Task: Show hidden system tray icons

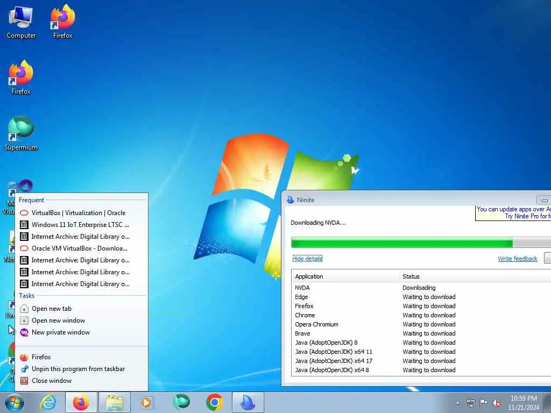Action: (457, 403)
